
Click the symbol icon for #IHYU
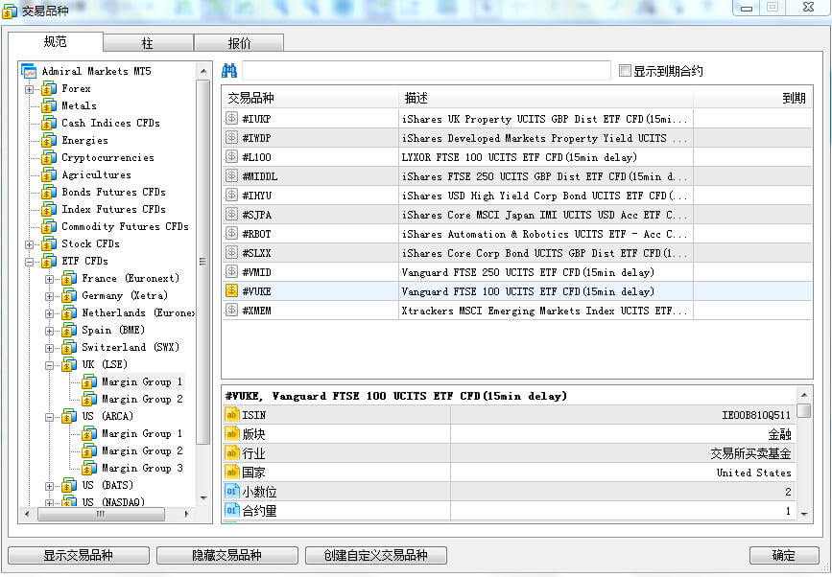231,195
